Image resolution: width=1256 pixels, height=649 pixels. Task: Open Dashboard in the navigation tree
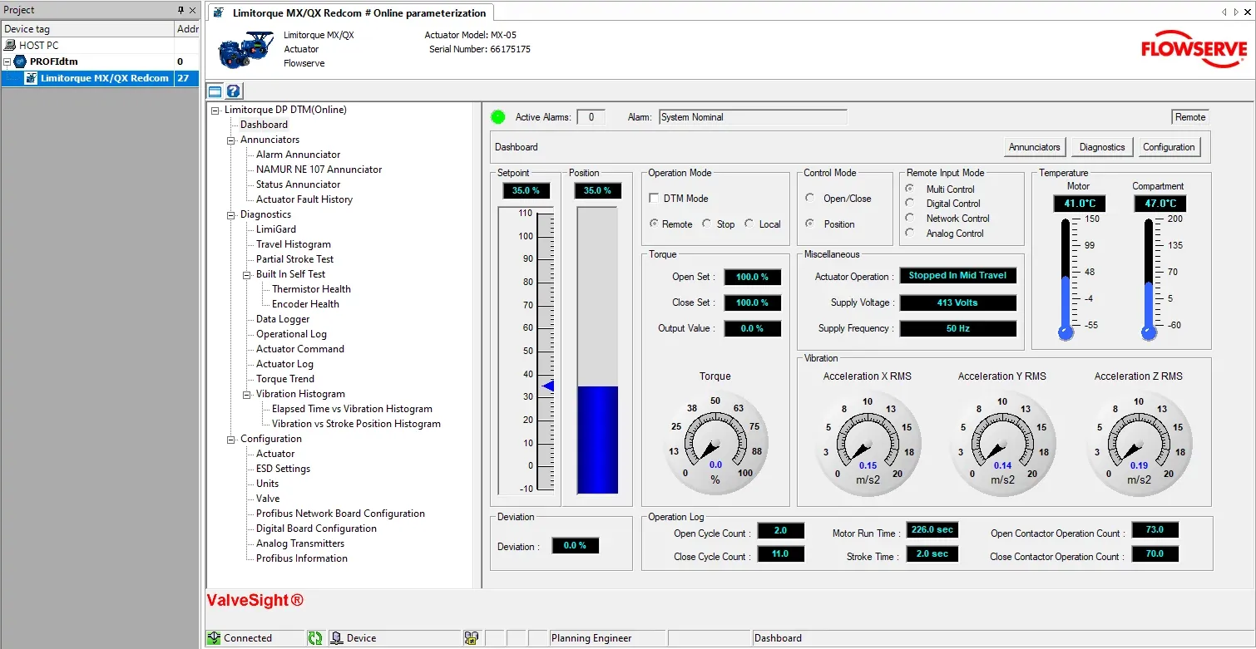(x=264, y=125)
